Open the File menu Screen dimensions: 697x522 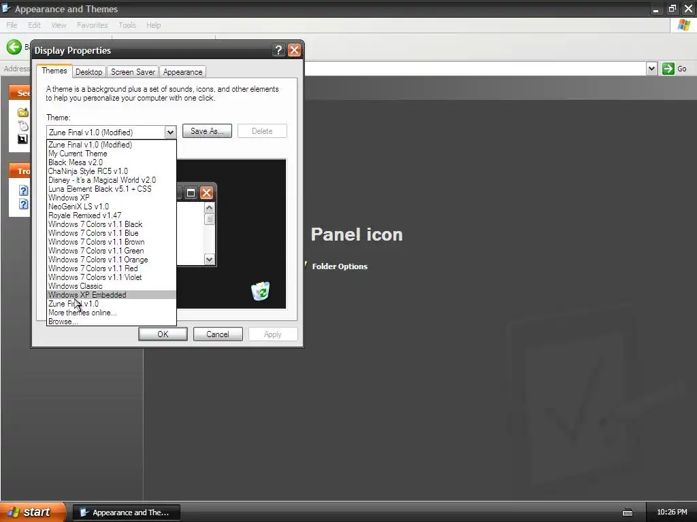click(x=12, y=25)
